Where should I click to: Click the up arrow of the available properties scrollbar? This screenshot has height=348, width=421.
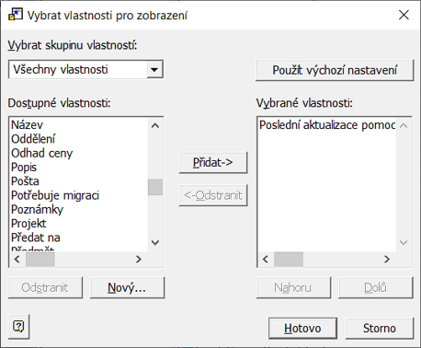pos(155,125)
